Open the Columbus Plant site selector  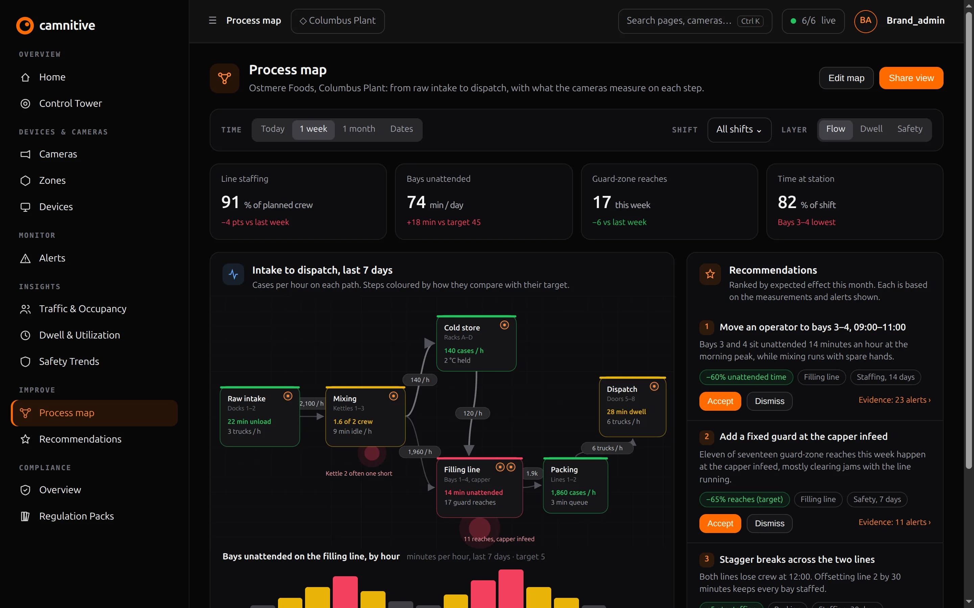(x=337, y=21)
